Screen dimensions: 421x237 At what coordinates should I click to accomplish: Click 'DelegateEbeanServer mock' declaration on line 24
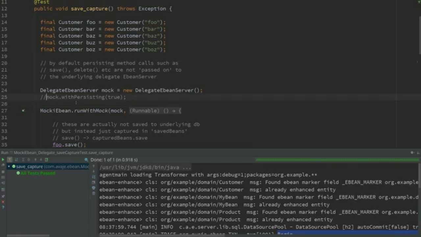tap(77, 90)
